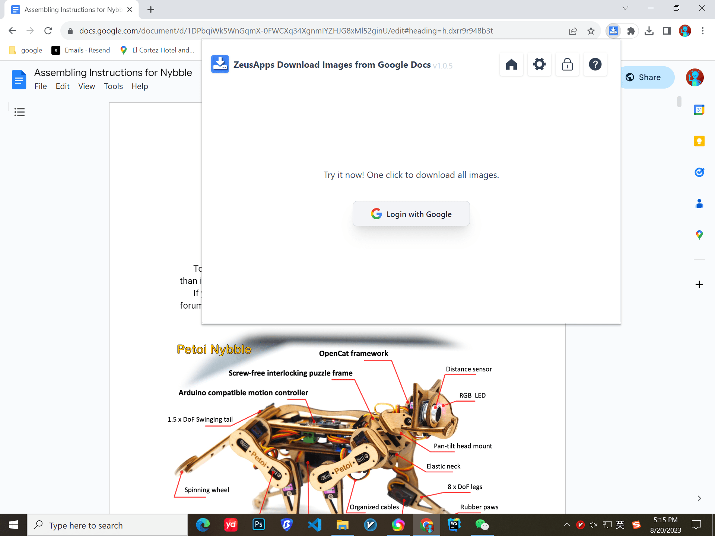The width and height of the screenshot is (715, 536).
Task: Open a new browser tab
Action: 151,10
